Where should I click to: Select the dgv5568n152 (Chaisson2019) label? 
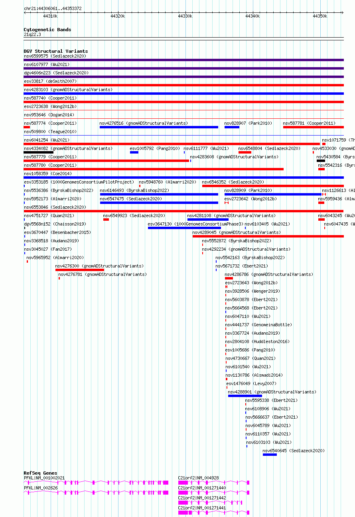55,224
